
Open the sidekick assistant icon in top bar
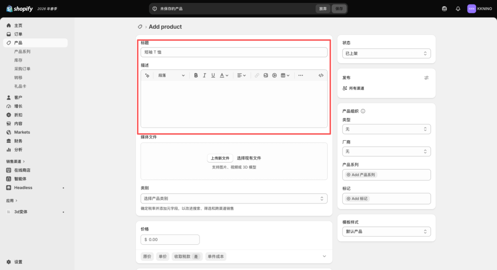pyautogui.click(x=445, y=9)
